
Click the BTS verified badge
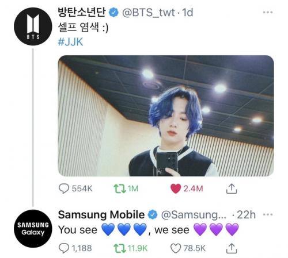[x=114, y=13]
